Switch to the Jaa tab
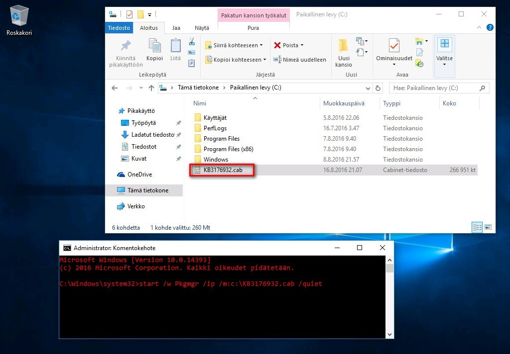 click(176, 28)
